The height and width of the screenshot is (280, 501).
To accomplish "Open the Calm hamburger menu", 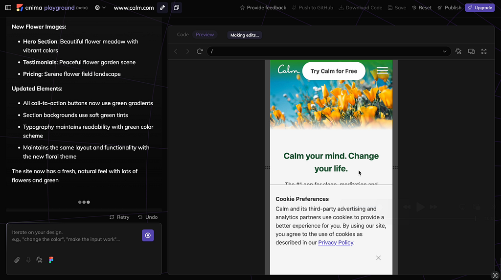I will click(382, 70).
